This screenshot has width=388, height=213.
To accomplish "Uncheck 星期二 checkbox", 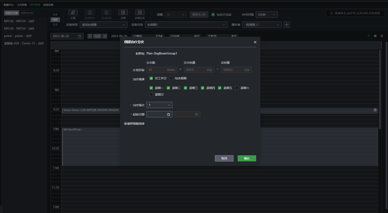I will [169, 88].
